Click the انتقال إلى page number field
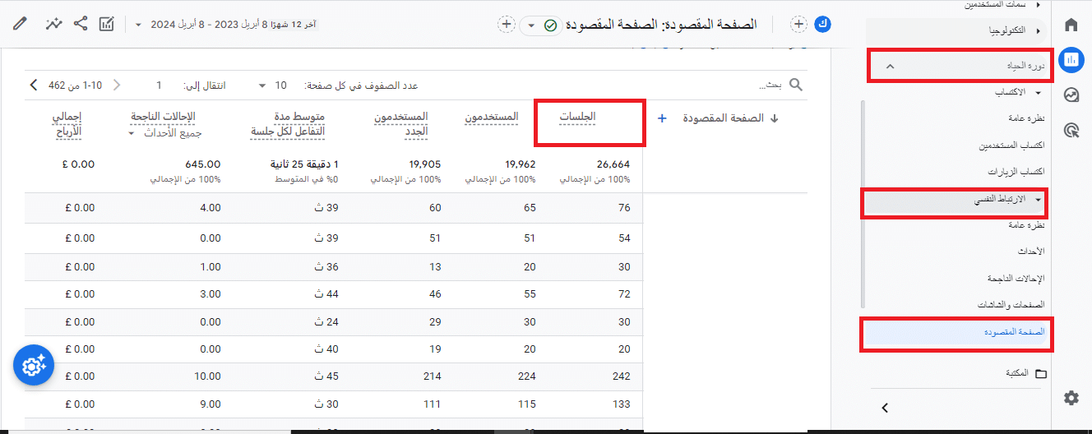Viewport: 1092px width, 434px height. (x=159, y=85)
